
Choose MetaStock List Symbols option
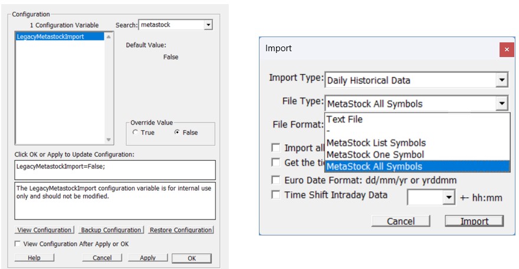[x=376, y=143]
